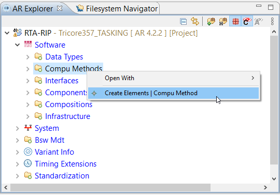Expand the Standardization node
Screen dimensions: 280x195
point(17,176)
